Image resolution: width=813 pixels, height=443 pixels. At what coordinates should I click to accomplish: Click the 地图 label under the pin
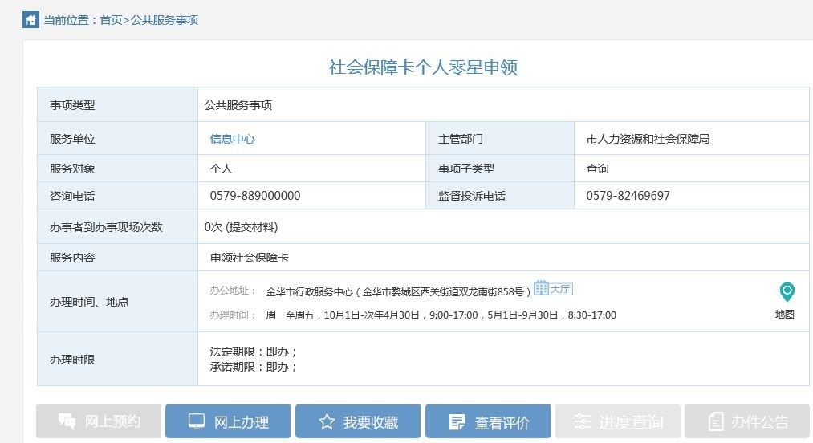[x=785, y=315]
